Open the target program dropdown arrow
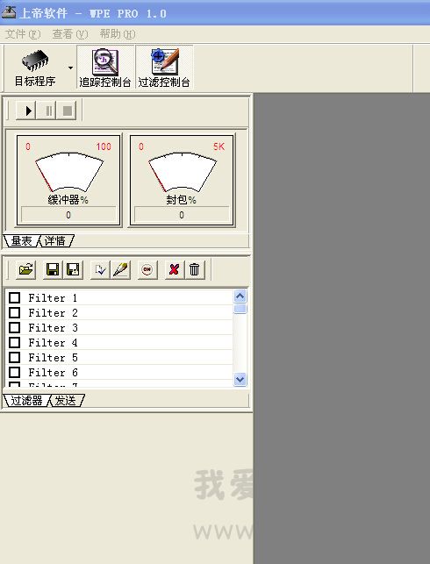The height and width of the screenshot is (564, 430). tap(70, 68)
